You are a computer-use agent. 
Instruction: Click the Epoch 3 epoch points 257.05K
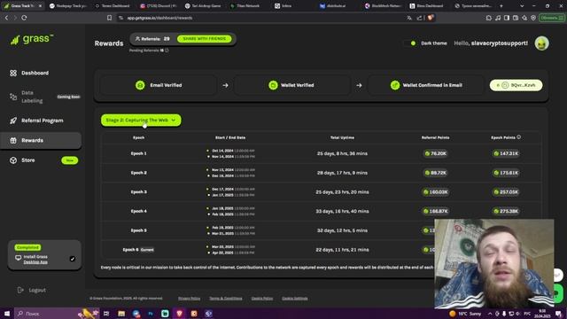coord(506,192)
